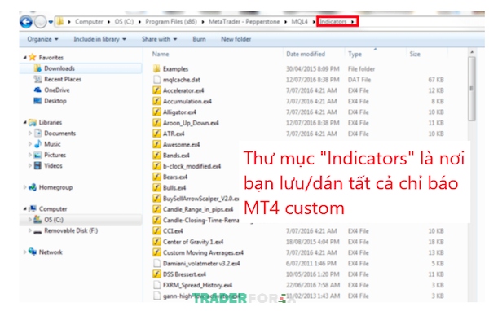The width and height of the screenshot is (489, 311).
Task: Expand the Removable Disk (F:) arrow
Action: pos(30,230)
